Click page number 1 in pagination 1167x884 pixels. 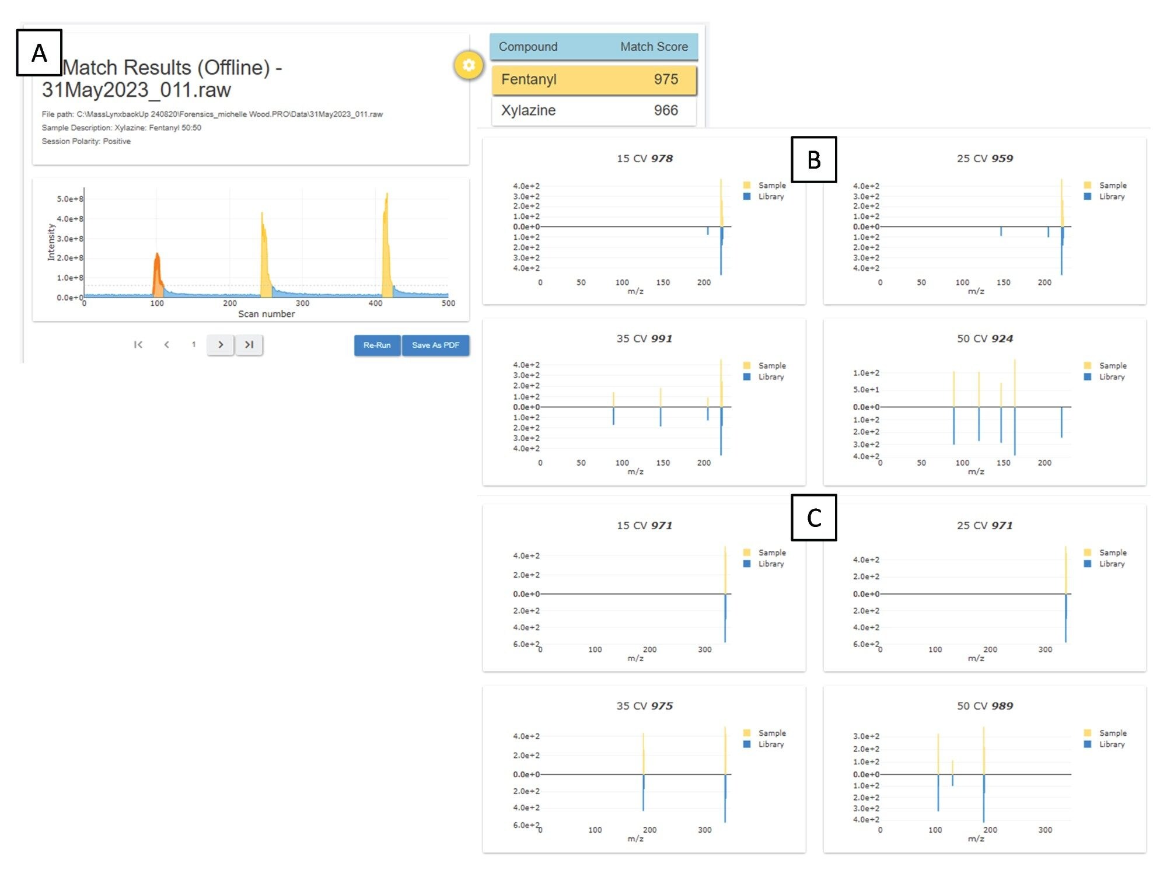194,345
